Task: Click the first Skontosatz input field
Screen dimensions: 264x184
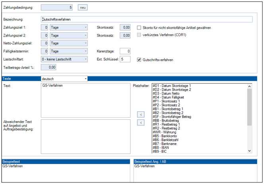Action: click(x=125, y=27)
